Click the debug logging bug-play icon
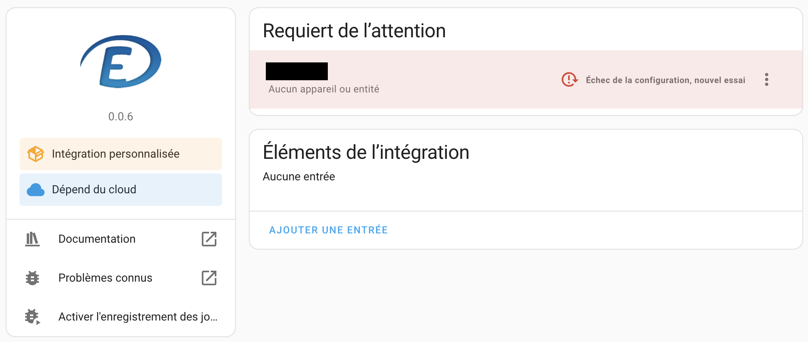This screenshot has height=342, width=808. 32,317
